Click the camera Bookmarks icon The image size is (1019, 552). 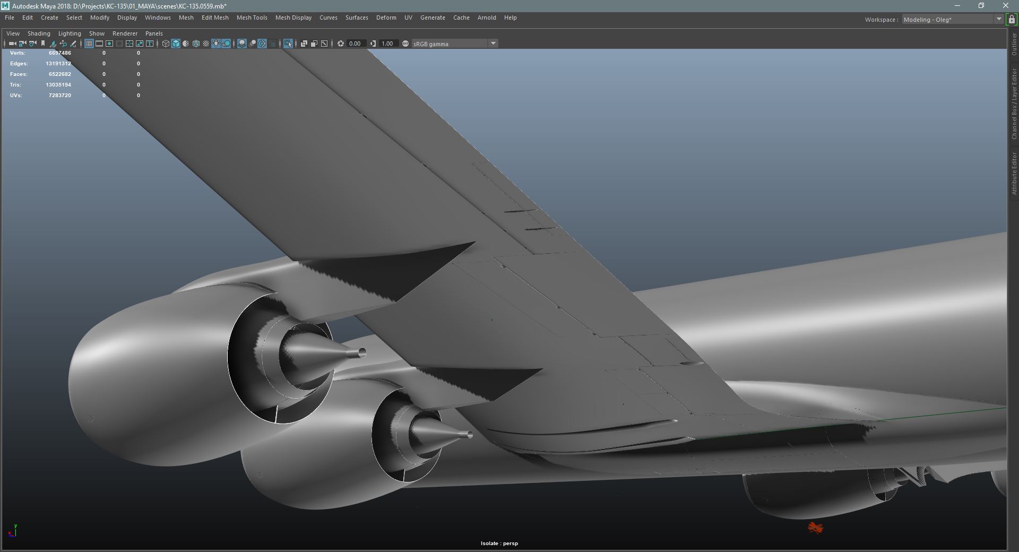(43, 44)
